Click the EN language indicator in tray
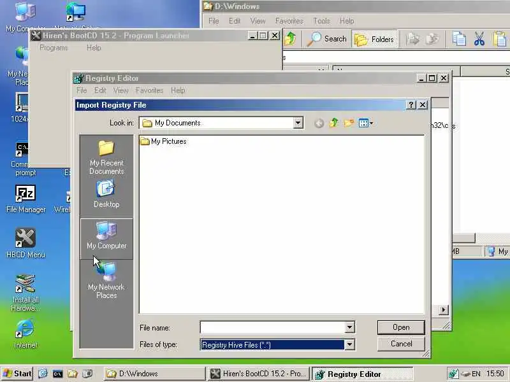The height and width of the screenshot is (382, 510). (476, 374)
